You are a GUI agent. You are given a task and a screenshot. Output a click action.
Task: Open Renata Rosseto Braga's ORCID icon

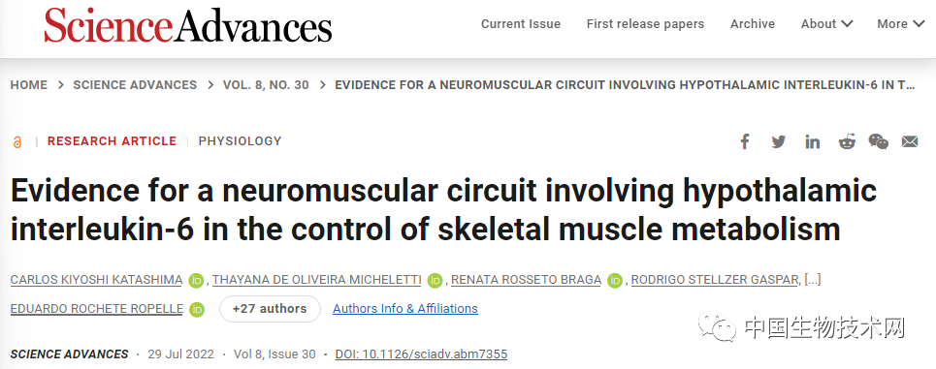click(x=615, y=280)
